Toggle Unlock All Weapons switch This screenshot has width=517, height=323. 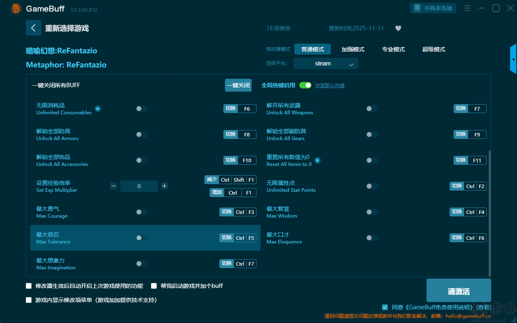(372, 109)
